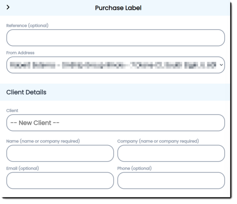The height and width of the screenshot is (204, 237).
Task: Click the Client Details section header
Action: 26,92
